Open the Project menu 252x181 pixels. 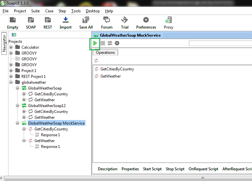20,11
